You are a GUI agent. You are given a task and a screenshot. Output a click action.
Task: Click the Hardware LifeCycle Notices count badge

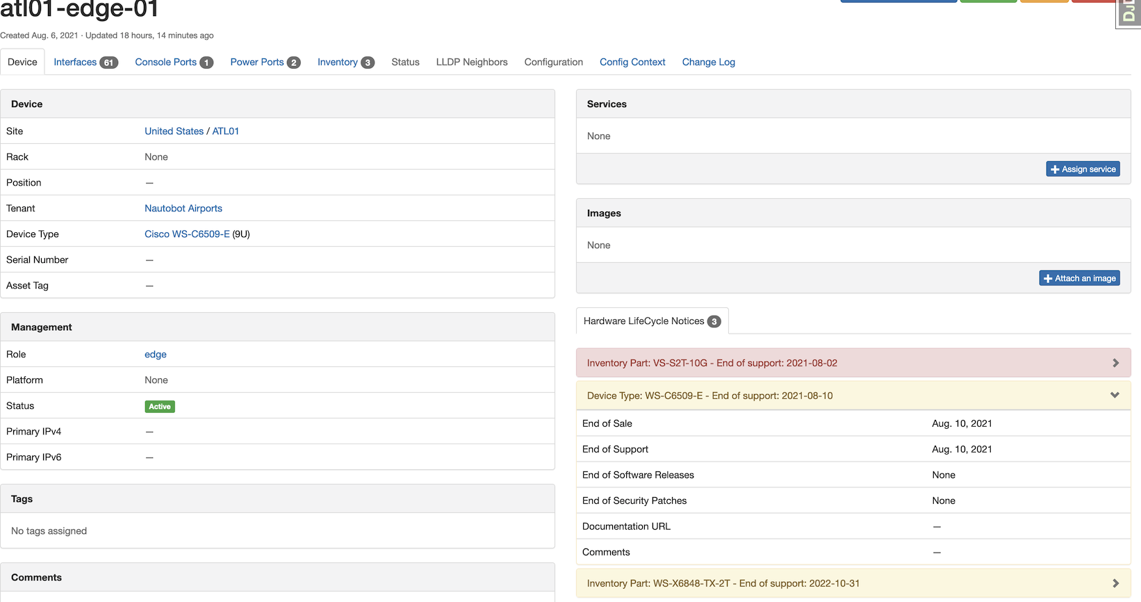(714, 322)
